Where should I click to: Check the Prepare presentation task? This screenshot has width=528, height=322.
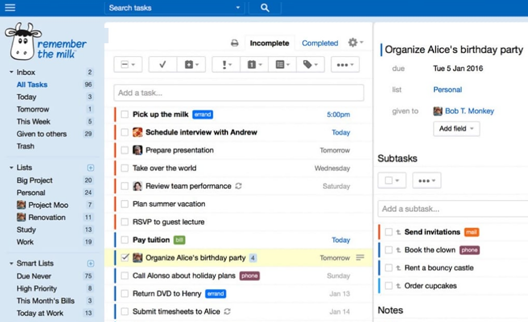click(125, 150)
